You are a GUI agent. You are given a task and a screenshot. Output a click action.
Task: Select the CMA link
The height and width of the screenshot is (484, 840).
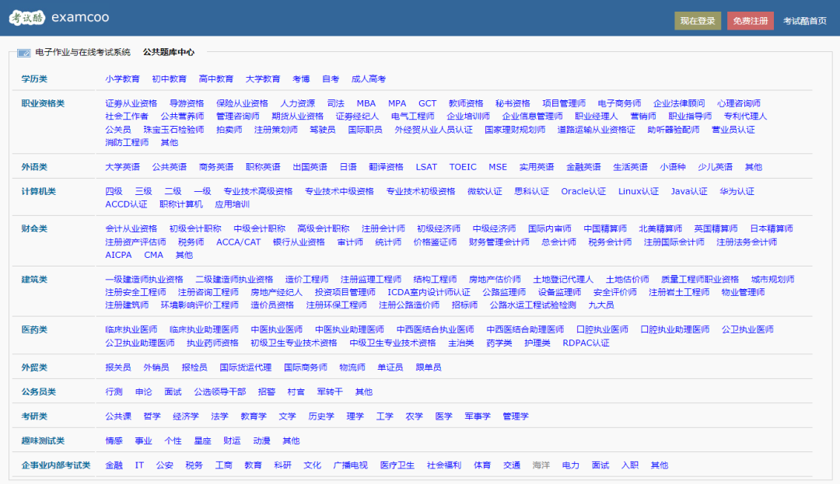pos(153,255)
